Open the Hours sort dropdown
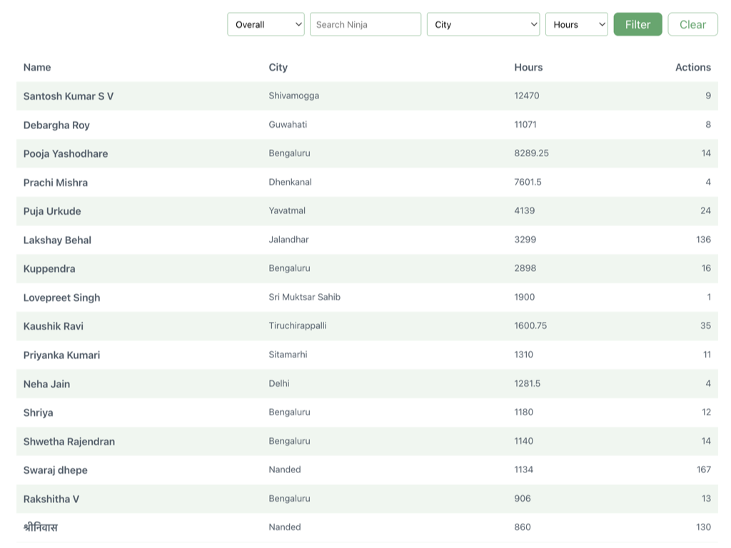The height and width of the screenshot is (548, 731). point(576,24)
